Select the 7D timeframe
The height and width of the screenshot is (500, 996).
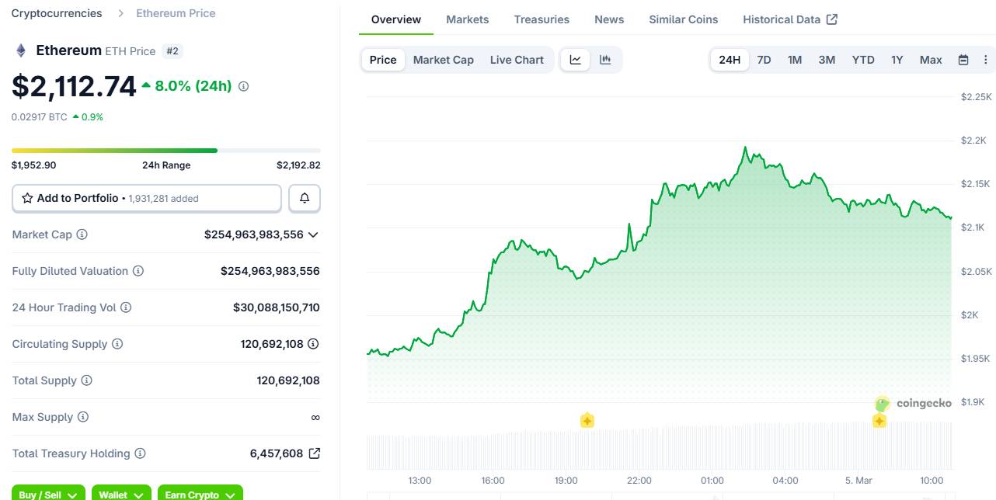point(764,59)
